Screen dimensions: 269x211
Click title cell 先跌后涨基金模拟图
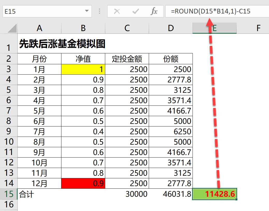62,44
